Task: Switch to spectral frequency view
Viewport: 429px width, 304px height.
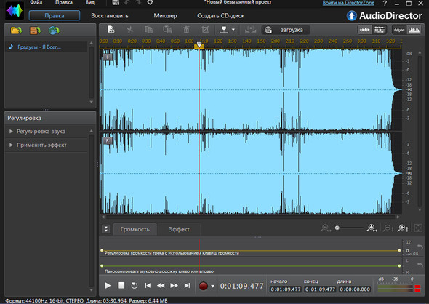Action: [414, 30]
